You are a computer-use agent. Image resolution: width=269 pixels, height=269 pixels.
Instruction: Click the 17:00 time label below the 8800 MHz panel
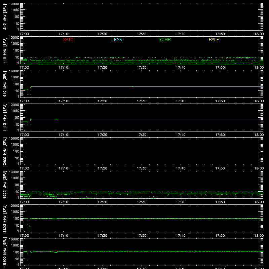coord(24,236)
